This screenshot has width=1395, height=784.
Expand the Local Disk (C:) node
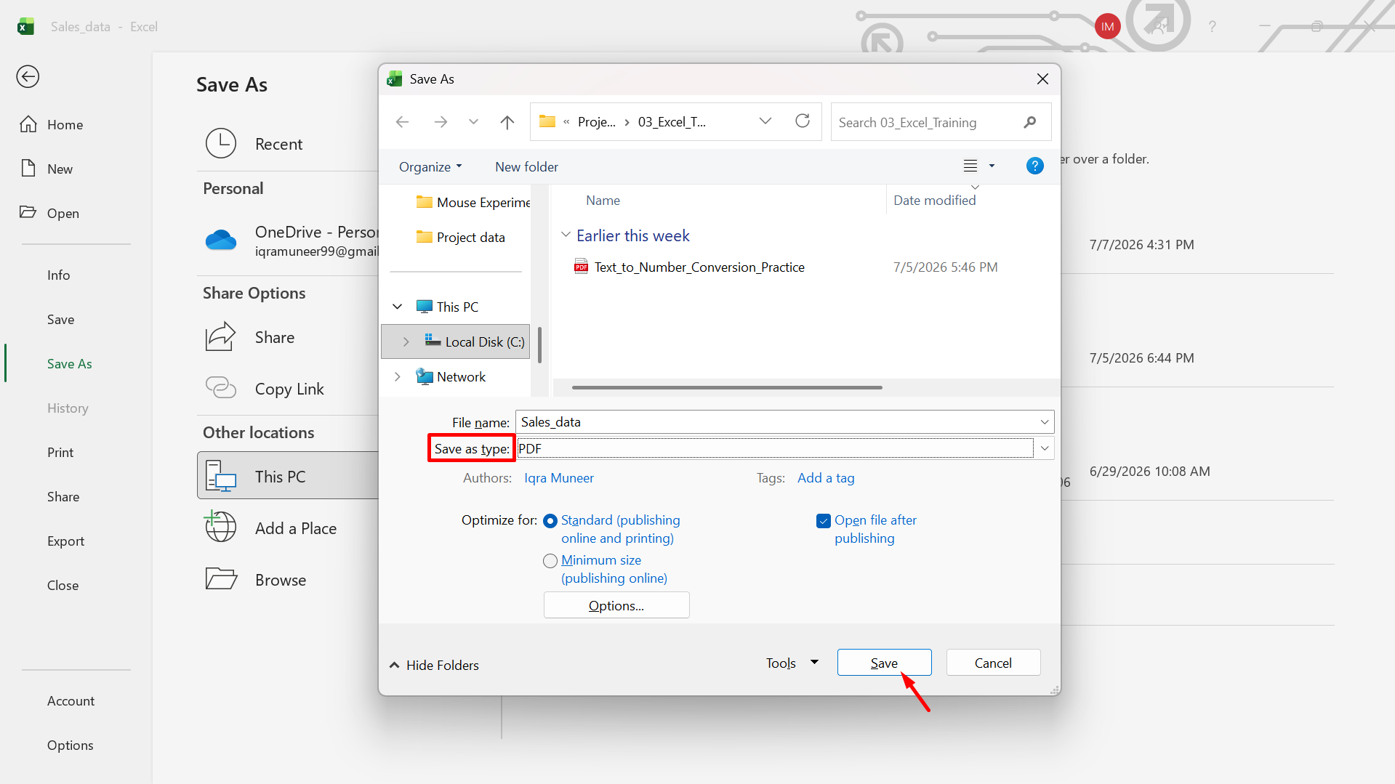tap(406, 342)
